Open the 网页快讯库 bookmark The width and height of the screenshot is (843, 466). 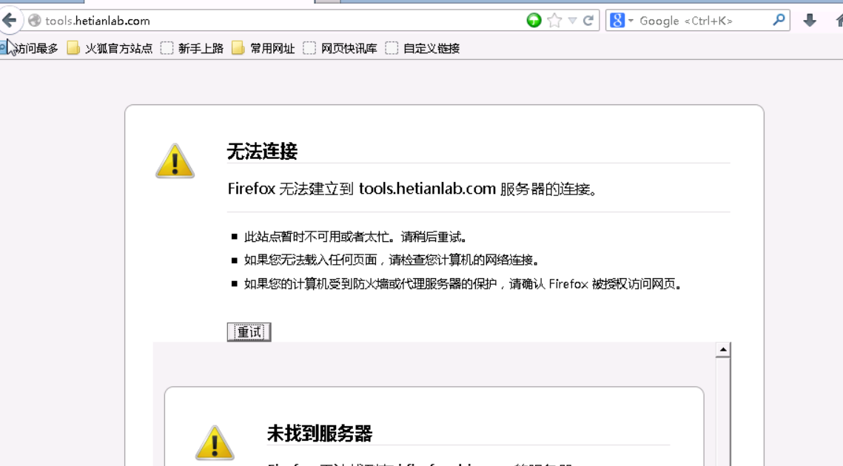[340, 48]
